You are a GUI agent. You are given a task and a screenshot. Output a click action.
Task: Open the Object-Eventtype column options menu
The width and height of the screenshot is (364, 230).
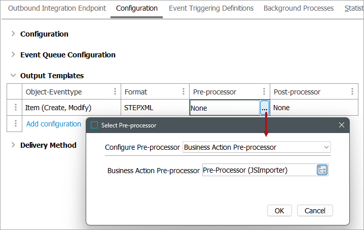click(x=115, y=92)
